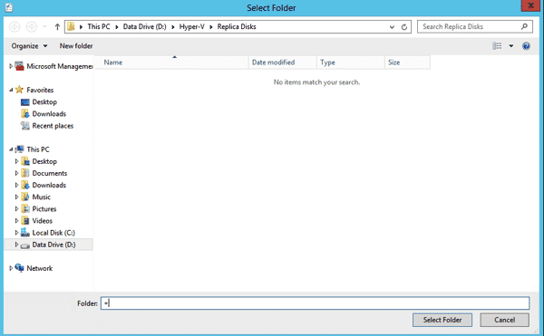Open Downloads under This PC

pos(49,185)
